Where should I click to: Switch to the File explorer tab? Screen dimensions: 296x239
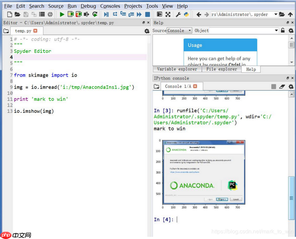[221, 69]
